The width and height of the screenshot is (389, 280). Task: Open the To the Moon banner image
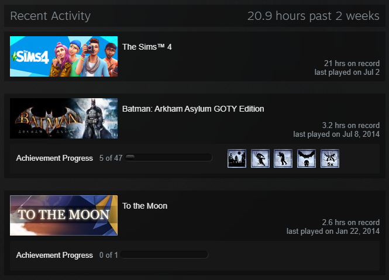tap(64, 215)
